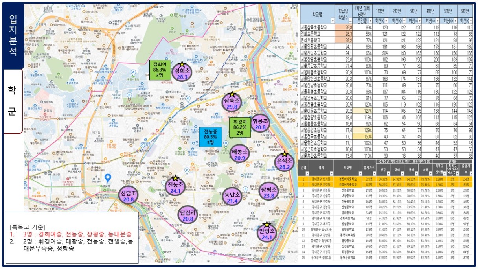This screenshot has width=478, height=269.
Task: Click the circled A marker on the map
Action: (x=134, y=72)
